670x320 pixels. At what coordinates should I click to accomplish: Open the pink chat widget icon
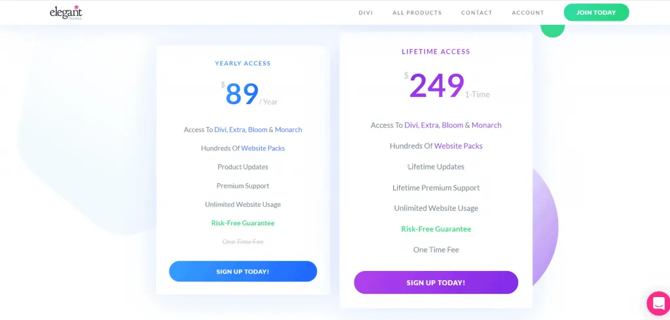658,304
